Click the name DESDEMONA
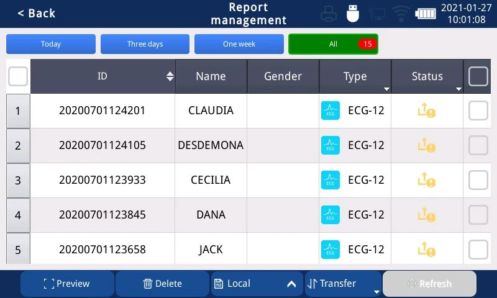This screenshot has height=298, width=497. [x=211, y=145]
